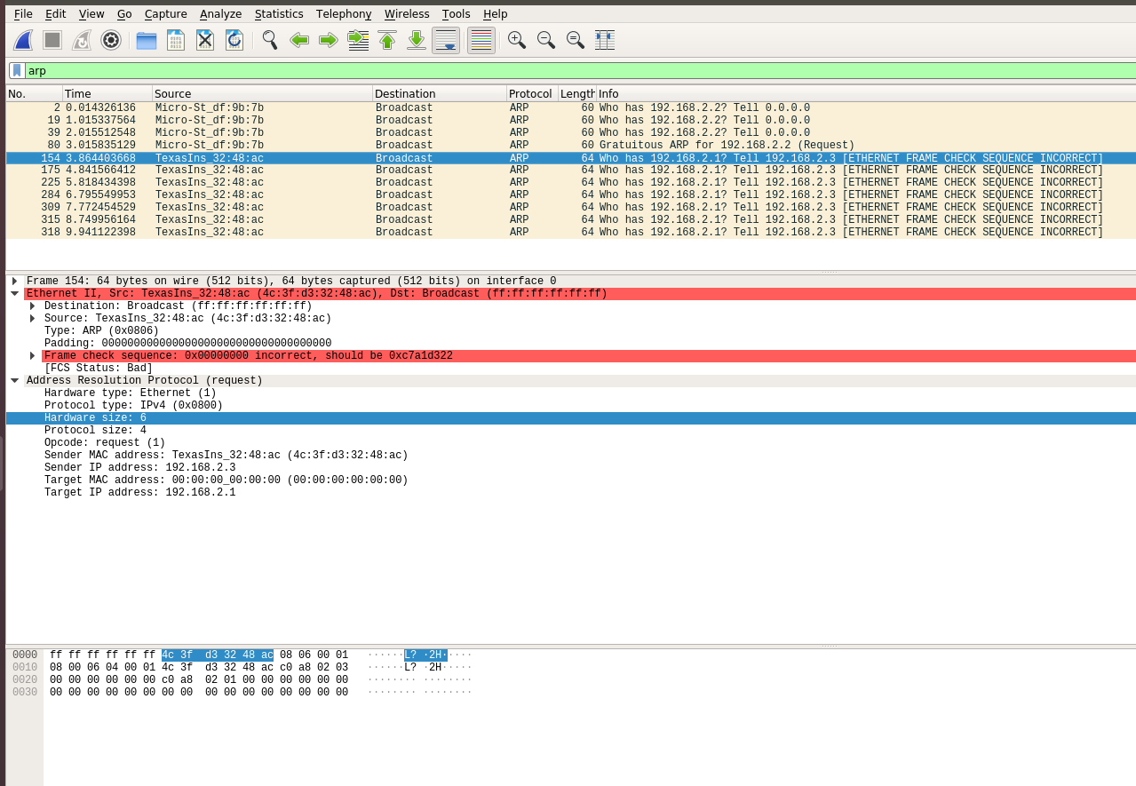Expand the Source: TexasIns_32:48:ac field
1136x786 pixels.
click(33, 318)
